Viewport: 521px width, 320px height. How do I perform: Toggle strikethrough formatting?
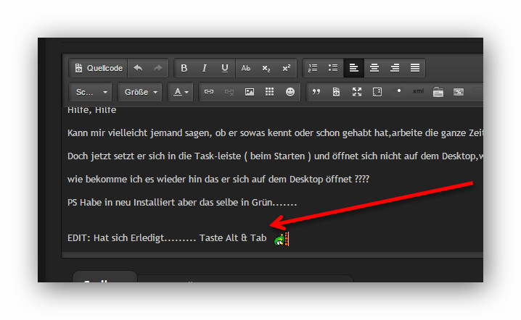pyautogui.click(x=245, y=68)
